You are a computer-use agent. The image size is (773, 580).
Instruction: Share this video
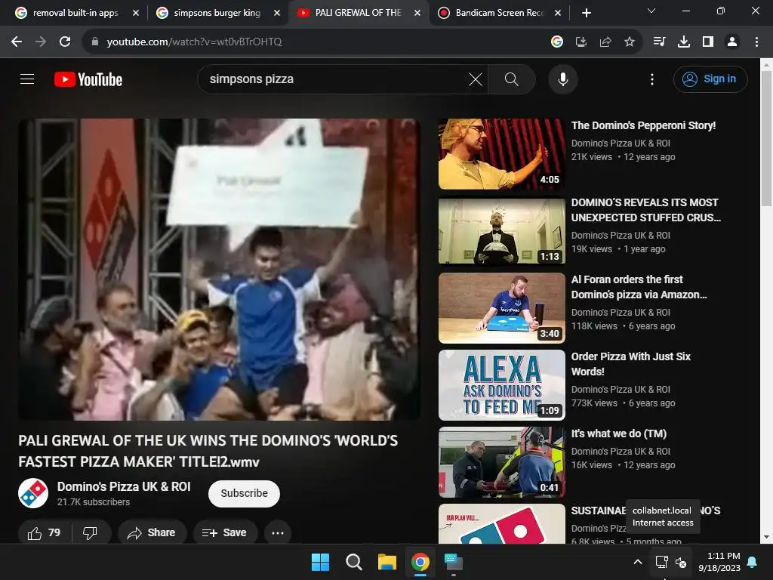tap(152, 532)
